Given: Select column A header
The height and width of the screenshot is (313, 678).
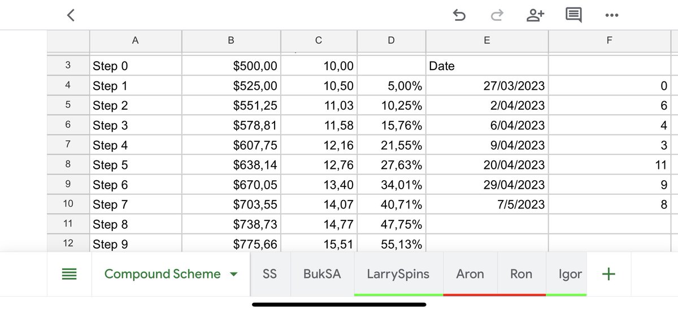Looking at the screenshot, I should [136, 40].
